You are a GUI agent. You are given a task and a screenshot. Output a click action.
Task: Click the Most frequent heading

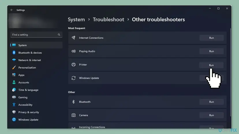[x=76, y=28]
